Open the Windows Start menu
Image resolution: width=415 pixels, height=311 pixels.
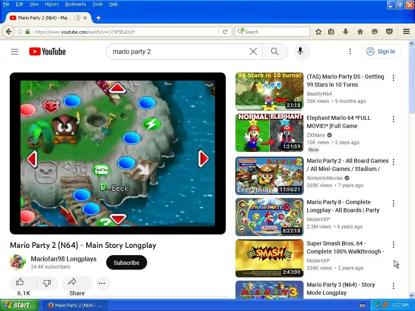19,305
